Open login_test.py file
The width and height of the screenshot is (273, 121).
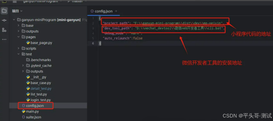41,100
